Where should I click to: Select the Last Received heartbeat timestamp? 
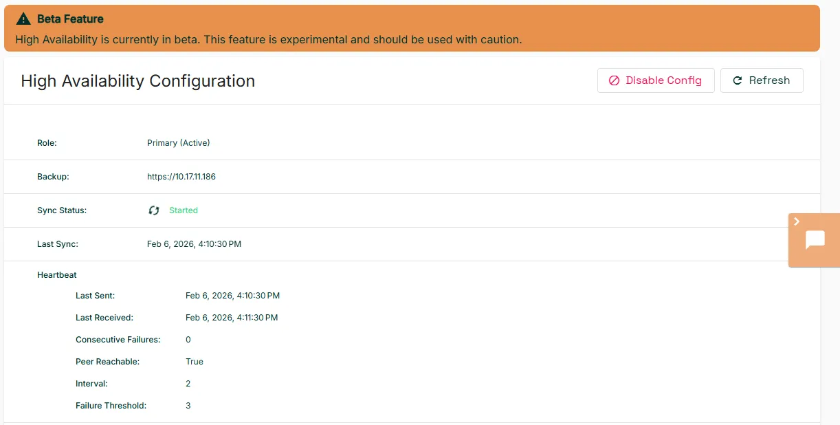pyautogui.click(x=232, y=318)
